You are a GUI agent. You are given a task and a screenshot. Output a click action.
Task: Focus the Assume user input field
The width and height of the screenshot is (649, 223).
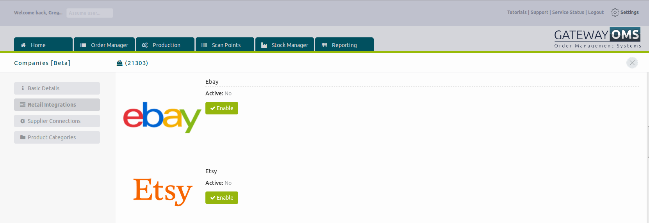click(x=90, y=13)
